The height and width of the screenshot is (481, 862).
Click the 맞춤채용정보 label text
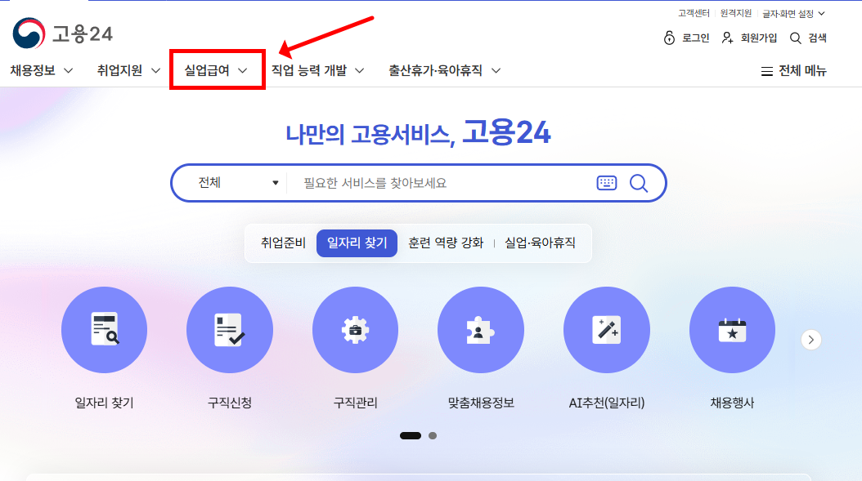(x=481, y=403)
